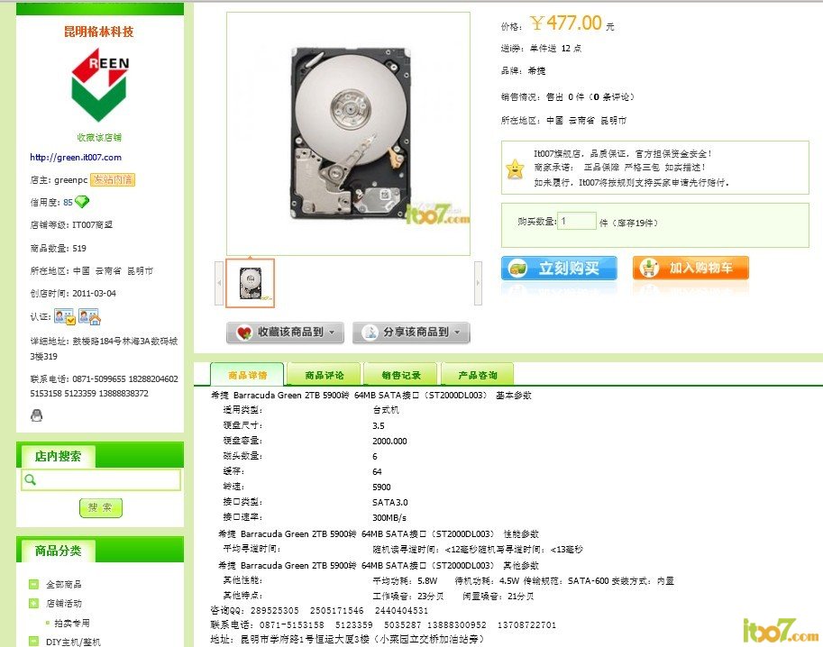Expand the DIY主机/整机 category
This screenshot has width=823, height=647.
33,641
